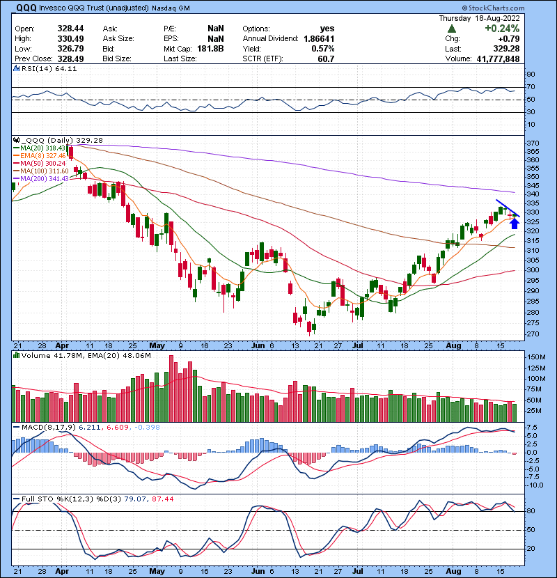Click the 270 price axis label
The image size is (557, 578).
(533, 334)
